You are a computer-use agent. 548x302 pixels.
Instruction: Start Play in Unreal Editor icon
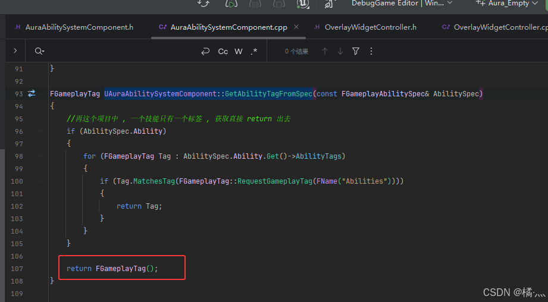[231, 4]
